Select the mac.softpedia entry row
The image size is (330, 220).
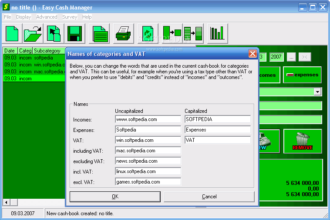click(34, 72)
